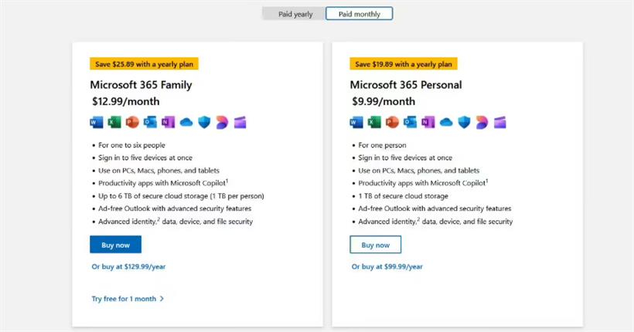Click the OneNote icon in the Family plan
The width and height of the screenshot is (634, 332).
click(169, 122)
